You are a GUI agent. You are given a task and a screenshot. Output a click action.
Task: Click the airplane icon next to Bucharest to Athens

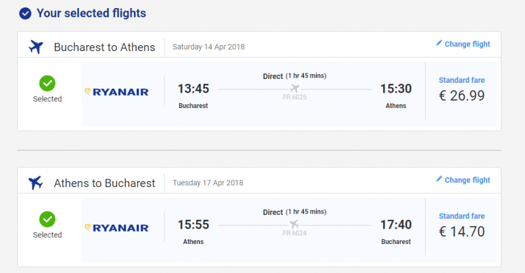click(36, 46)
